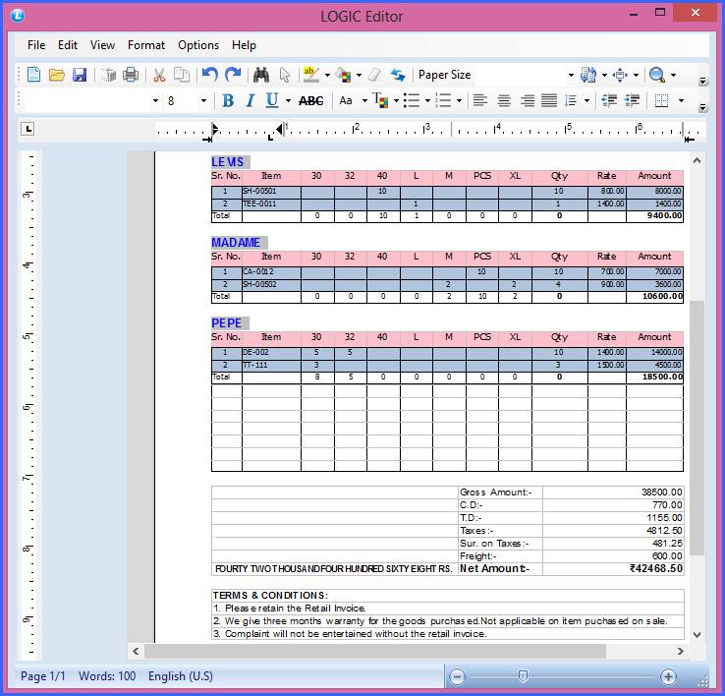
Task: Print the document
Action: [131, 75]
